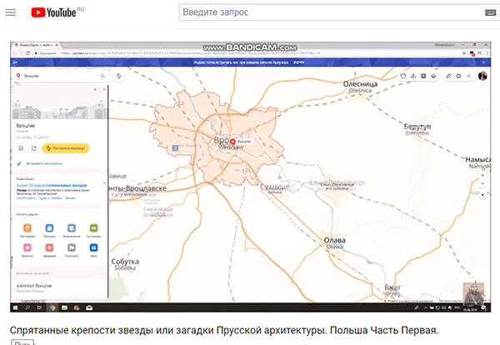This screenshot has height=345, width=500.
Task: Open Task View on the taskbar
Action: click(x=39, y=307)
